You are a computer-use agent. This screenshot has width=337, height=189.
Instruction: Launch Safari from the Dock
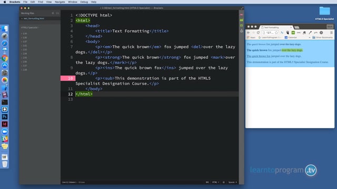[x=5, y=44]
